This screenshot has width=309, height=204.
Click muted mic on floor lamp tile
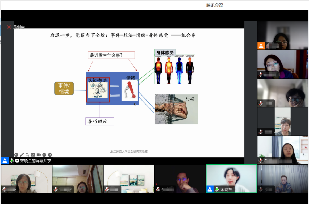click(4, 189)
